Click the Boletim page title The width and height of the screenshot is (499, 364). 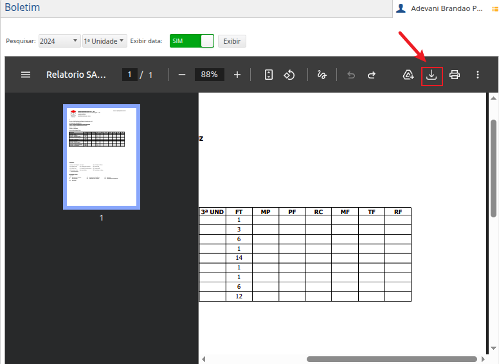click(x=23, y=7)
